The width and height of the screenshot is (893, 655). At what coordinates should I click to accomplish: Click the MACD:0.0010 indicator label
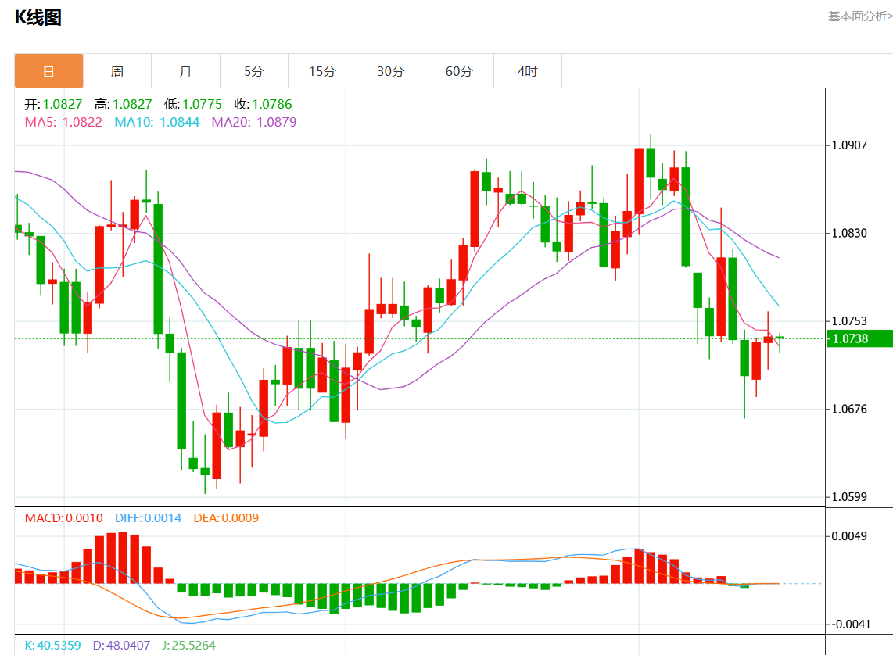tap(64, 518)
